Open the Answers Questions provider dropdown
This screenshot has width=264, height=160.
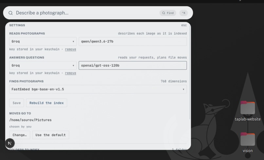point(43,66)
